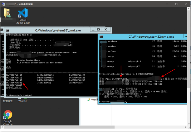Select the user folder icon on desktop
This screenshot has height=132, width=191.
7,13
